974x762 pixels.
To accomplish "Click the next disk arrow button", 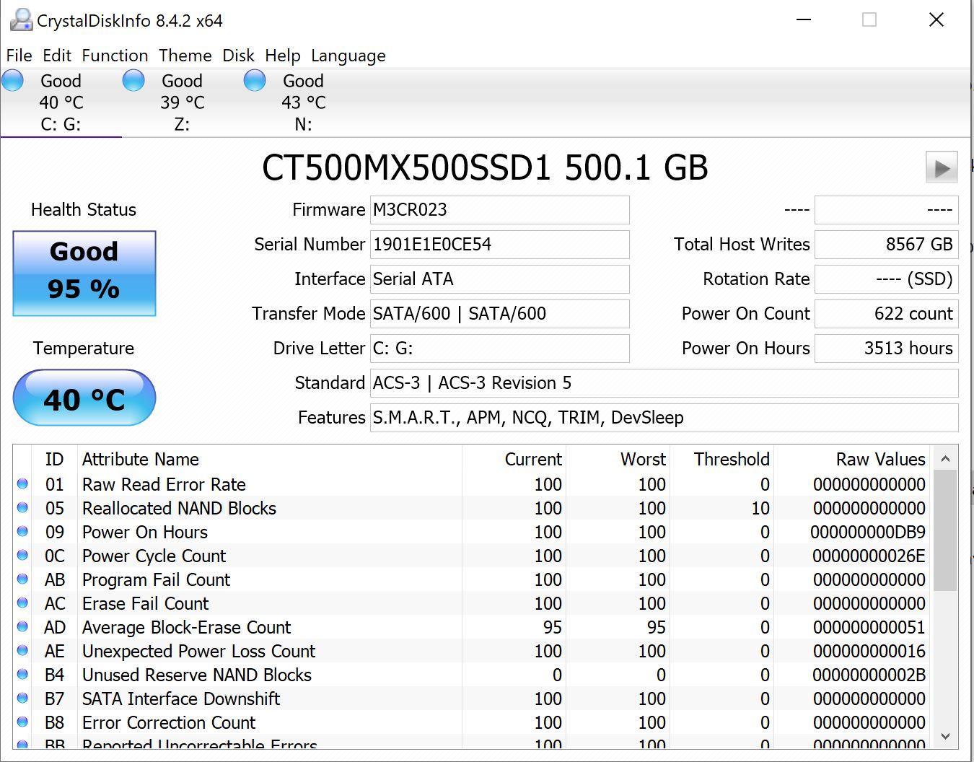I will [x=942, y=167].
